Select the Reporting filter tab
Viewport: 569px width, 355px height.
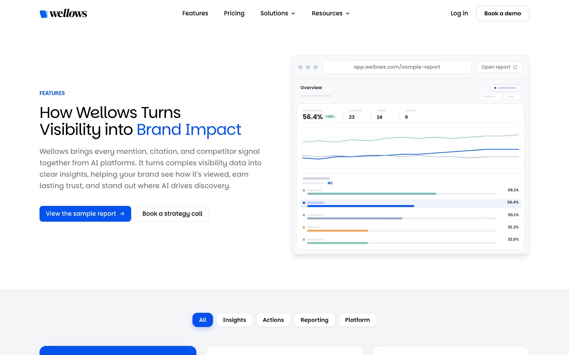(315, 320)
